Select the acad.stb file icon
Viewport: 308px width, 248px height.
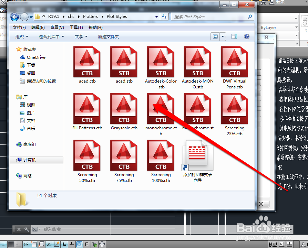pos(124,62)
